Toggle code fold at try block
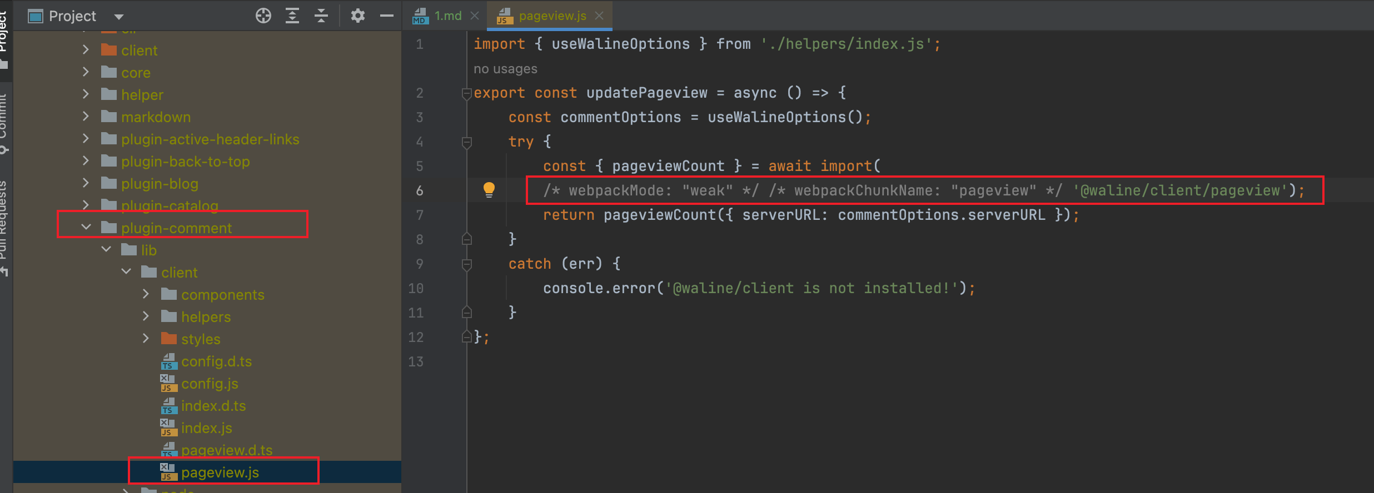Viewport: 1374px width, 493px height. (467, 142)
